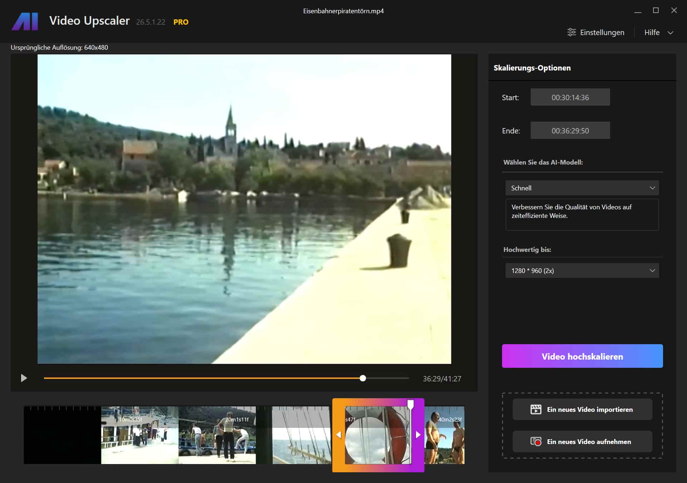Viewport: 687px width, 483px height.
Task: Click the white end marker handle on the timeline
Action: pos(410,405)
